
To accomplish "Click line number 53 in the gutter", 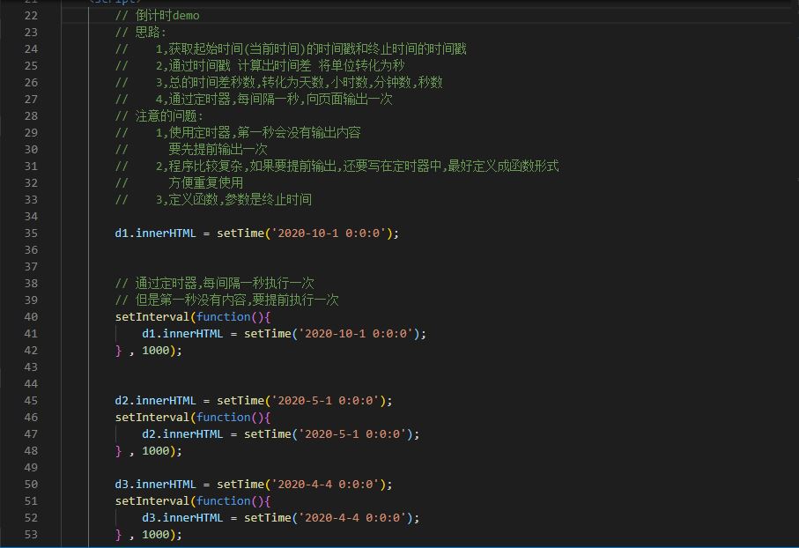I will (x=31, y=534).
